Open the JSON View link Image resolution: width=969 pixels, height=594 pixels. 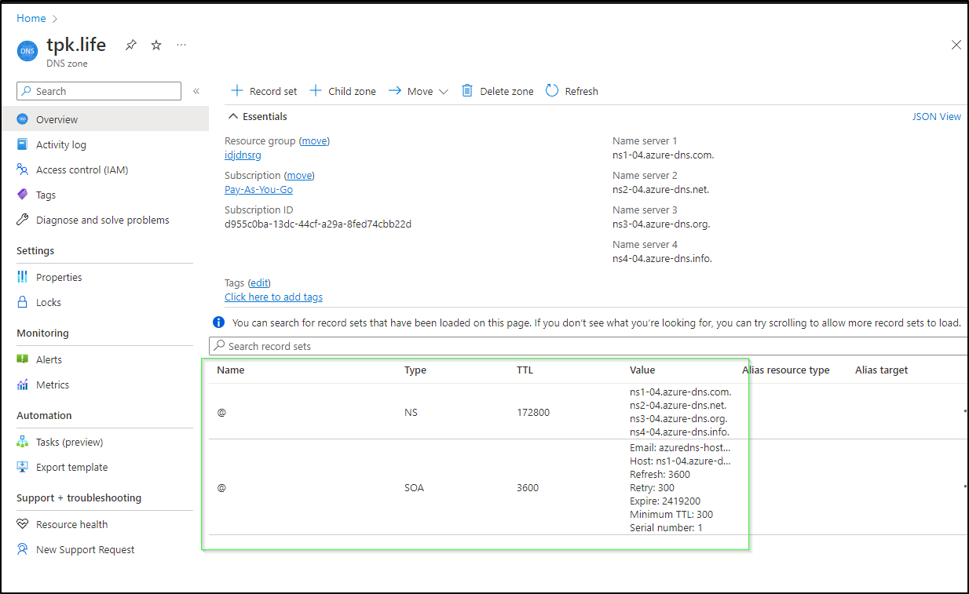point(936,116)
